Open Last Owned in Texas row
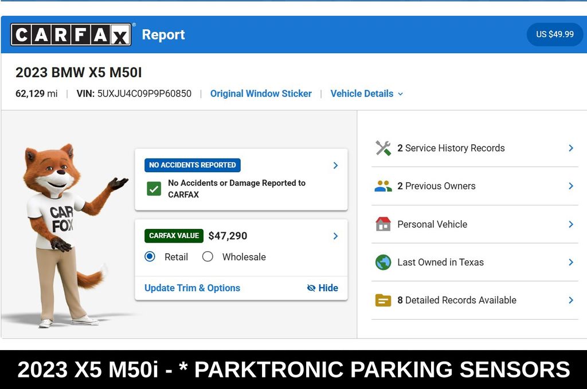 pos(475,263)
